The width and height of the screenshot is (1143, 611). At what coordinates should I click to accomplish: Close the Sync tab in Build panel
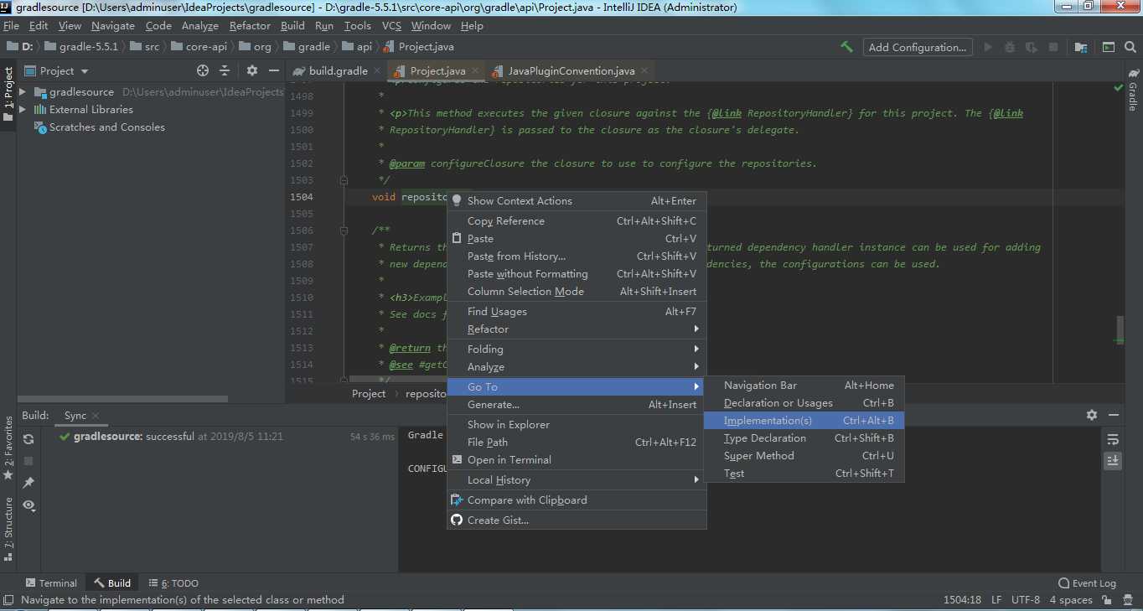click(x=96, y=415)
